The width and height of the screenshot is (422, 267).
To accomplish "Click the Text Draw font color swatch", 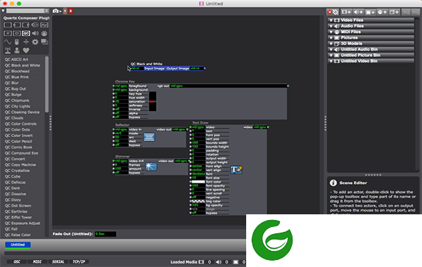I will 198,182.
